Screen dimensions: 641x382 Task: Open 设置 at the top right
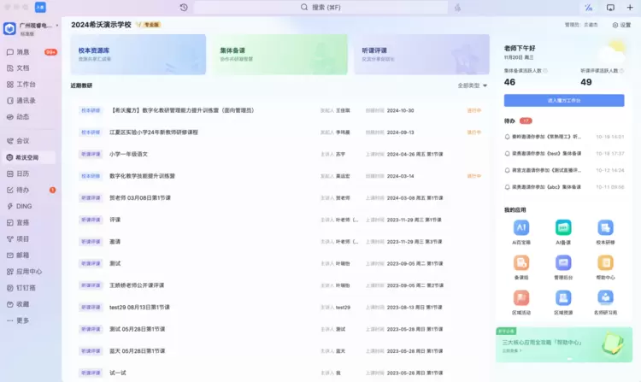620,25
